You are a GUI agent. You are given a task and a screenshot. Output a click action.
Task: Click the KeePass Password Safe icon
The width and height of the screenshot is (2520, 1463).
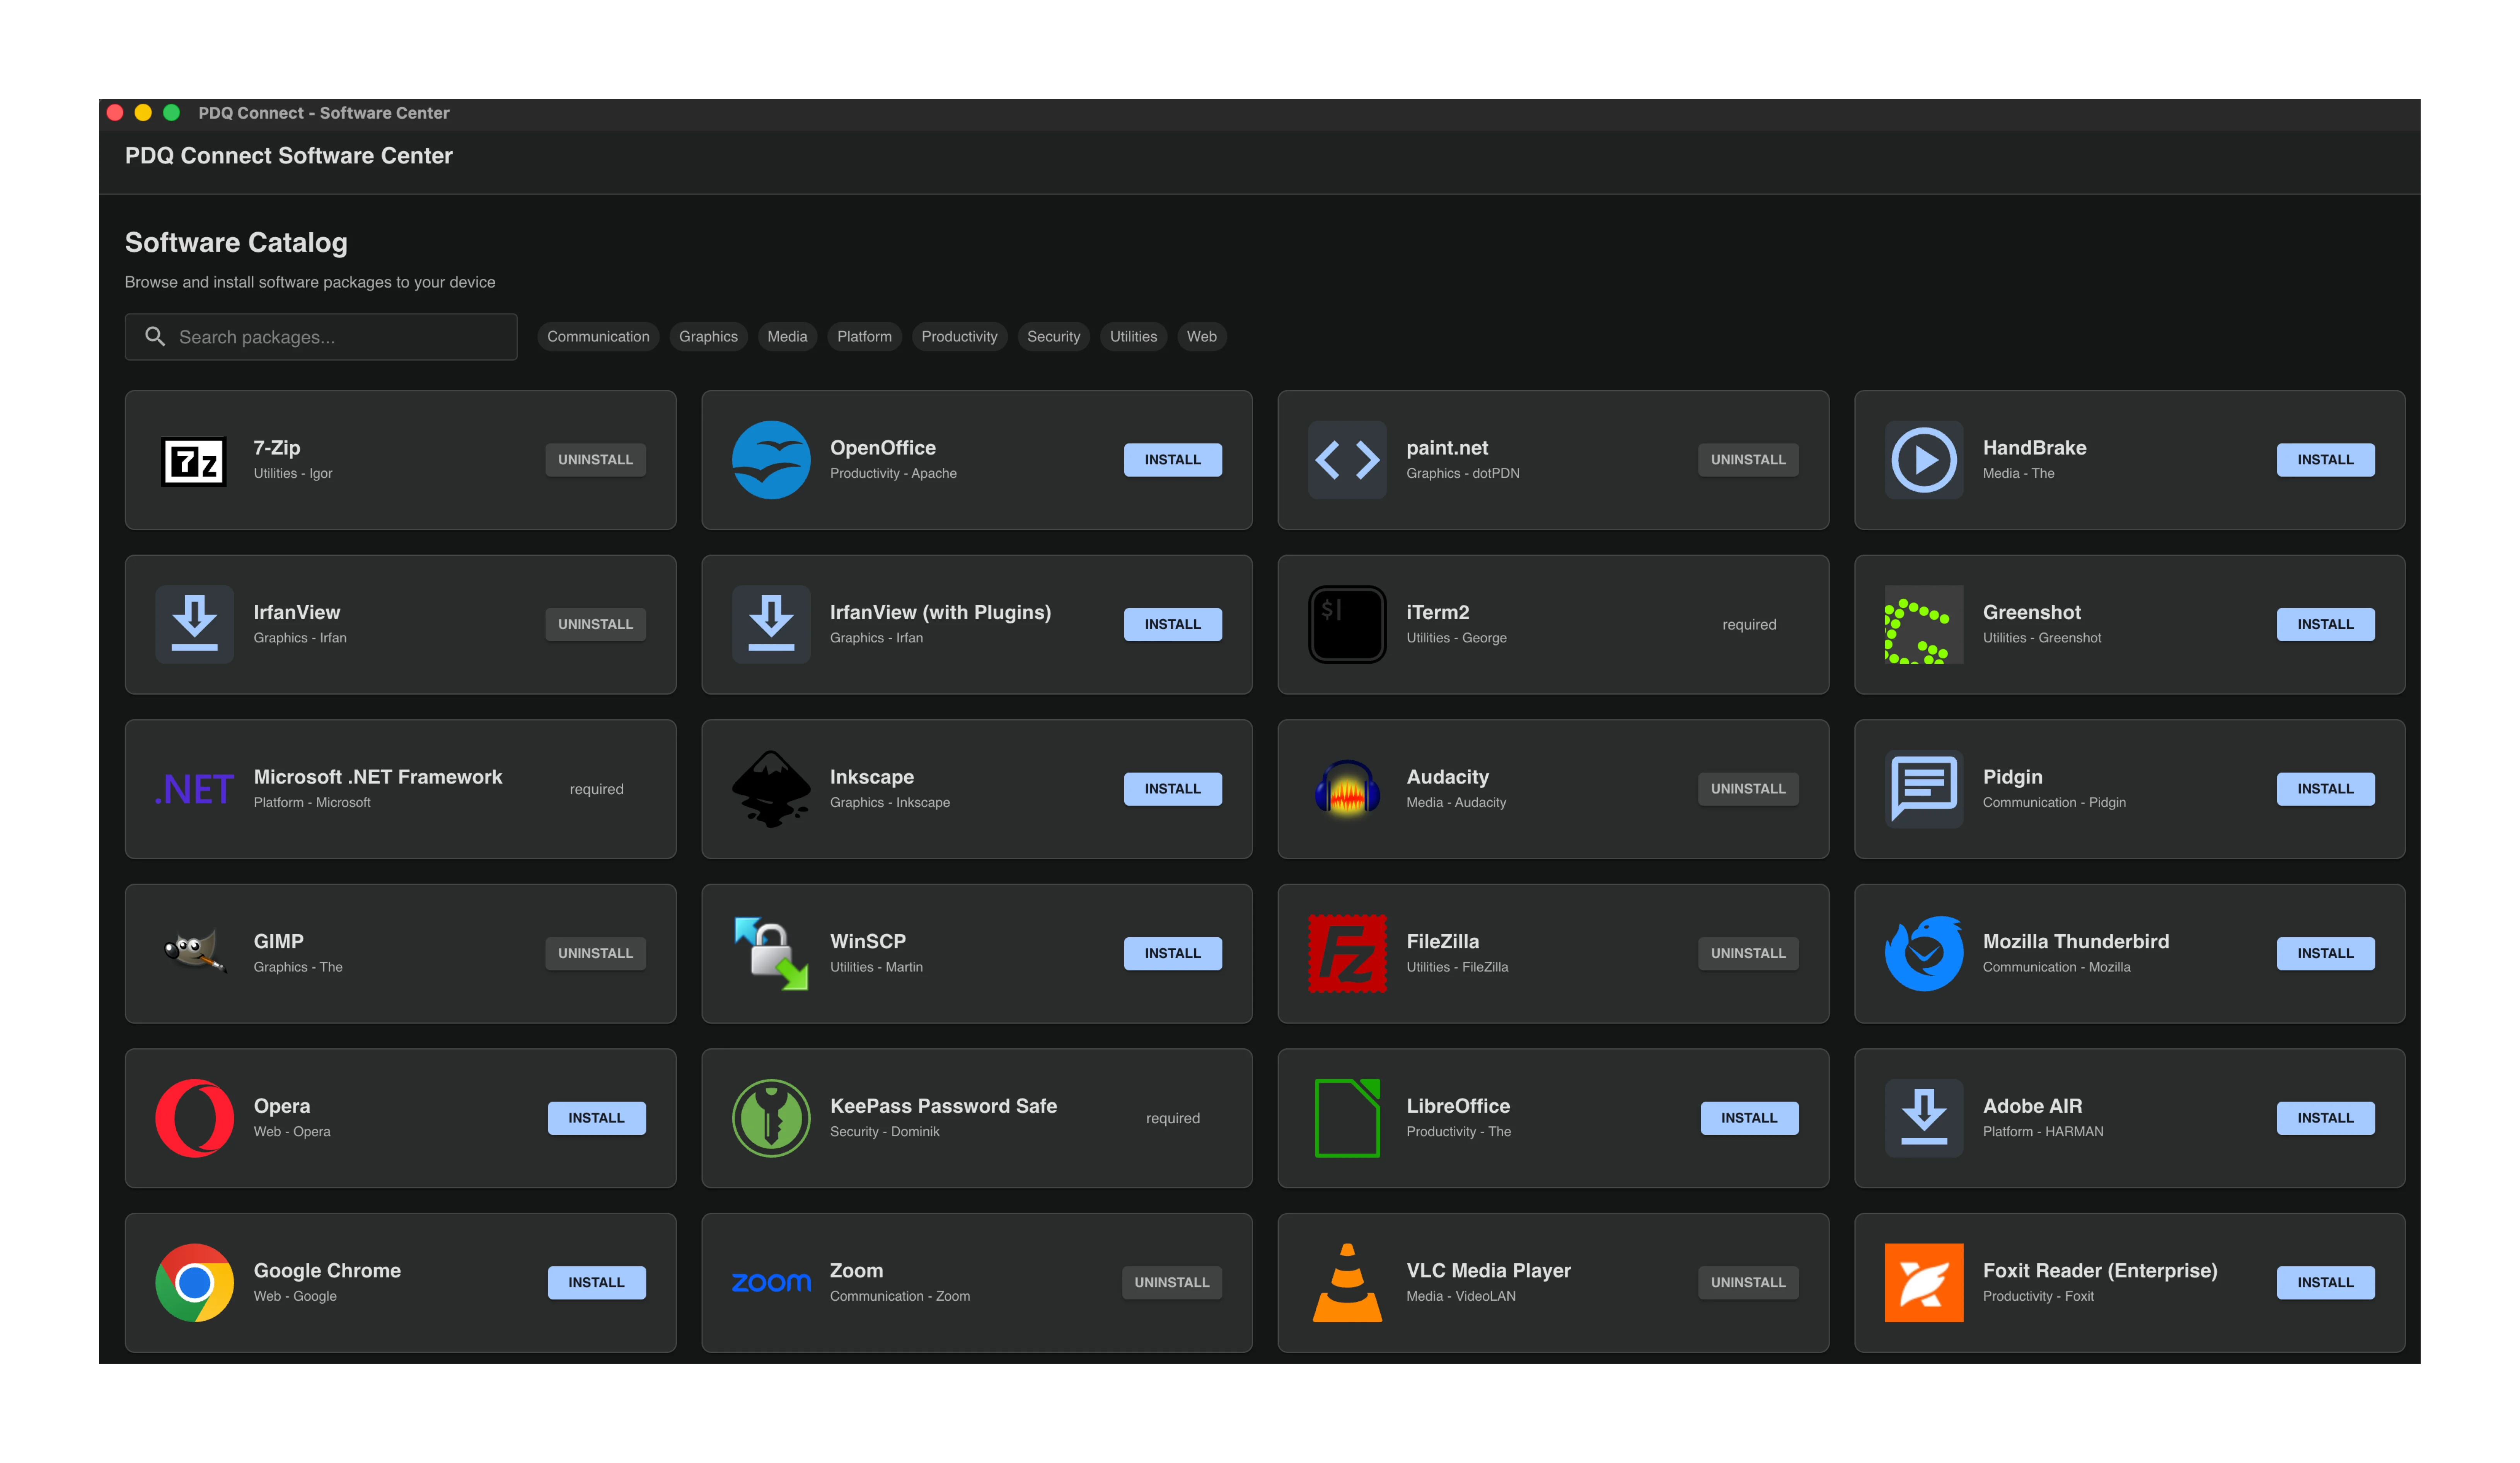[770, 1118]
